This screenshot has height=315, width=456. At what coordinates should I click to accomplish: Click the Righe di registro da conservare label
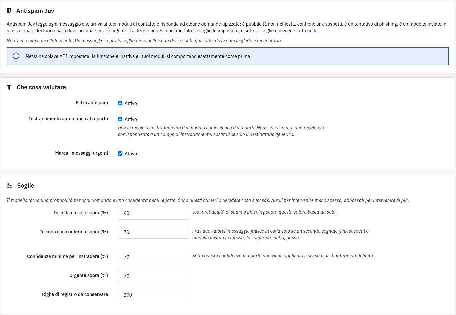(x=75, y=294)
